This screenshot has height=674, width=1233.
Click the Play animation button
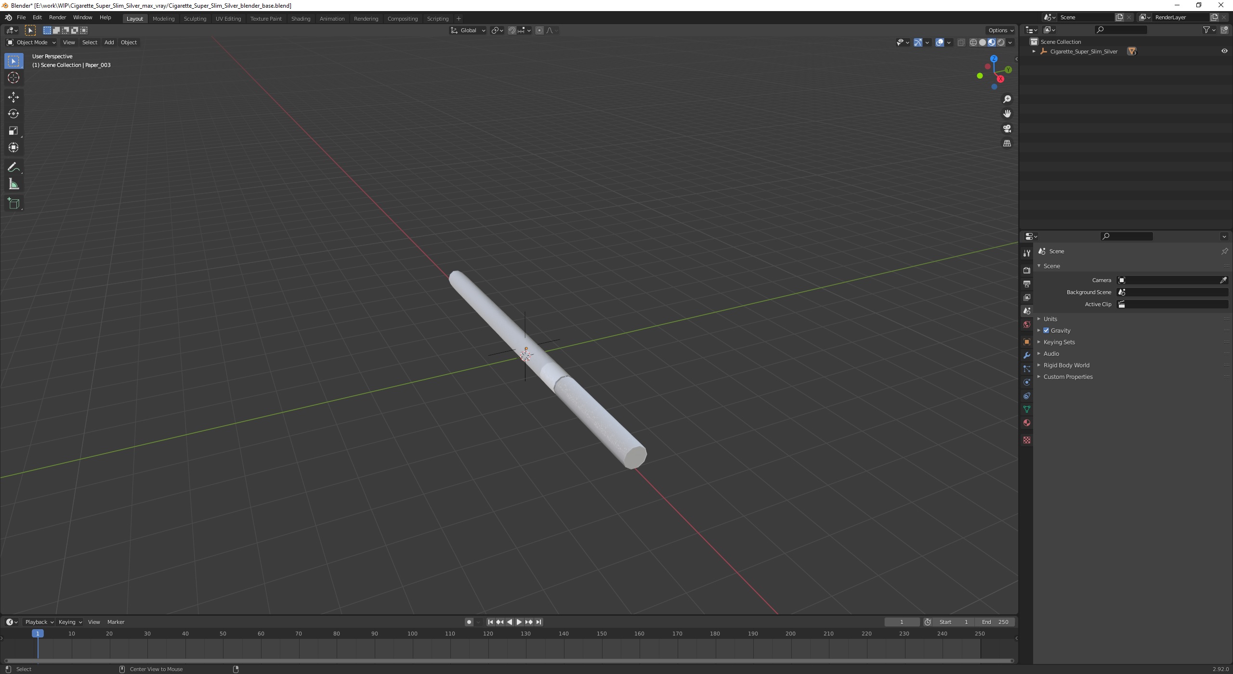(x=519, y=622)
